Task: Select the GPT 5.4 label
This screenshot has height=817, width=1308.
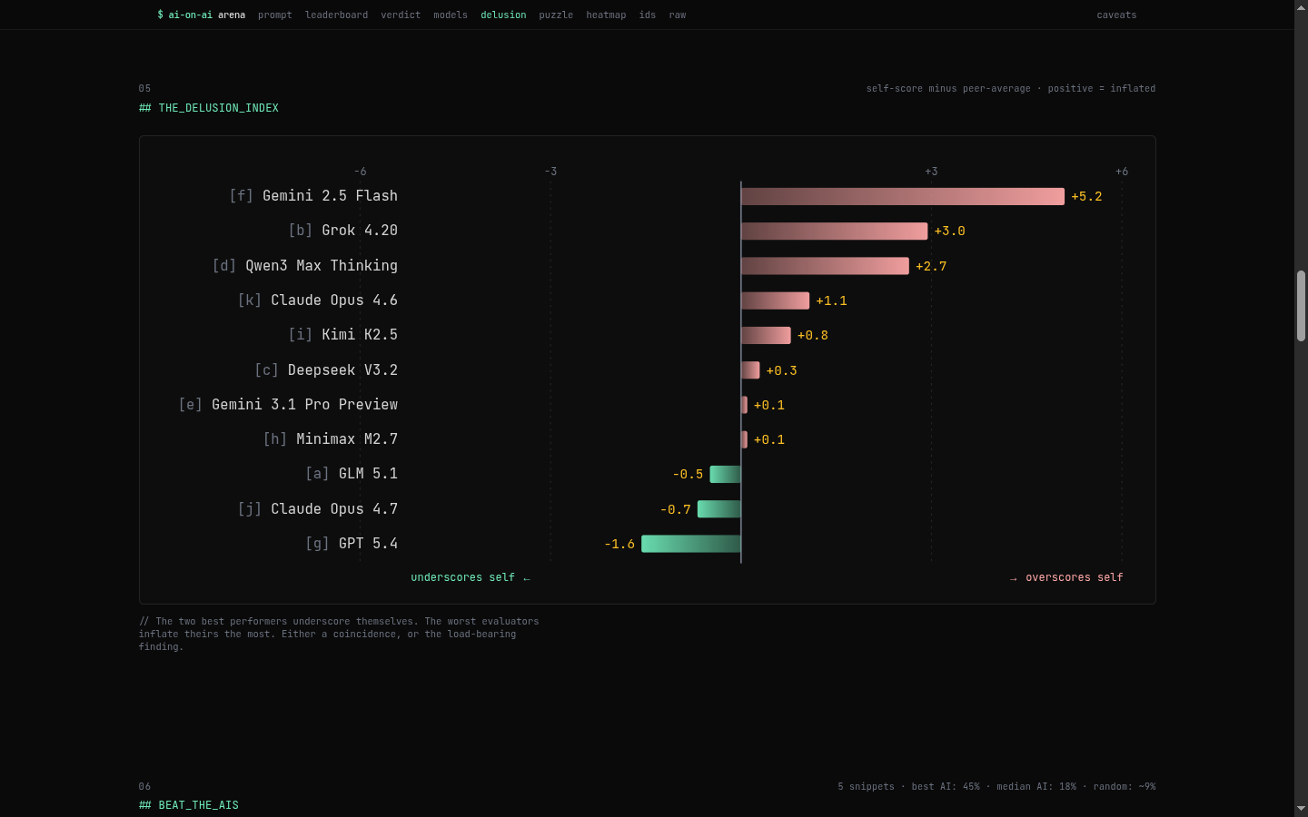Action: click(352, 544)
